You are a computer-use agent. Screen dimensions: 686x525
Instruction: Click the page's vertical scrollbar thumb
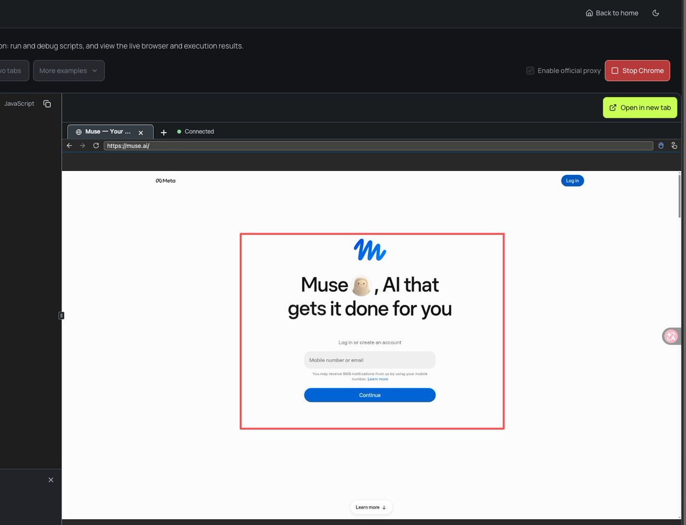point(680,196)
